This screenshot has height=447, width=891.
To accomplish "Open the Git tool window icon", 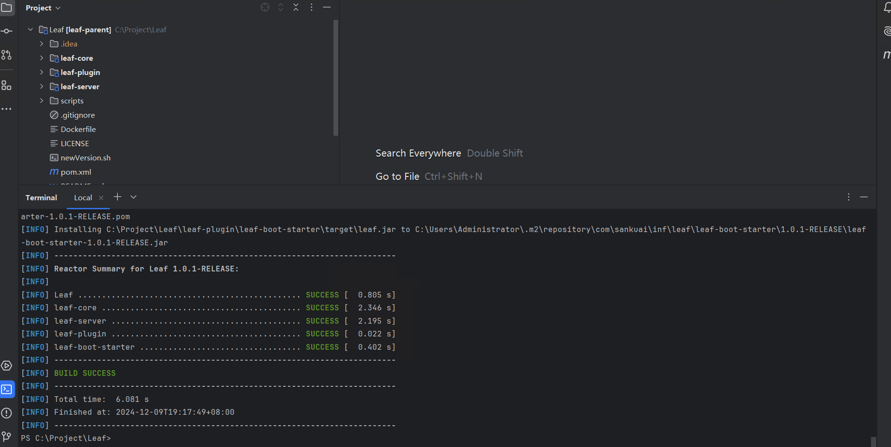I will click(x=7, y=436).
